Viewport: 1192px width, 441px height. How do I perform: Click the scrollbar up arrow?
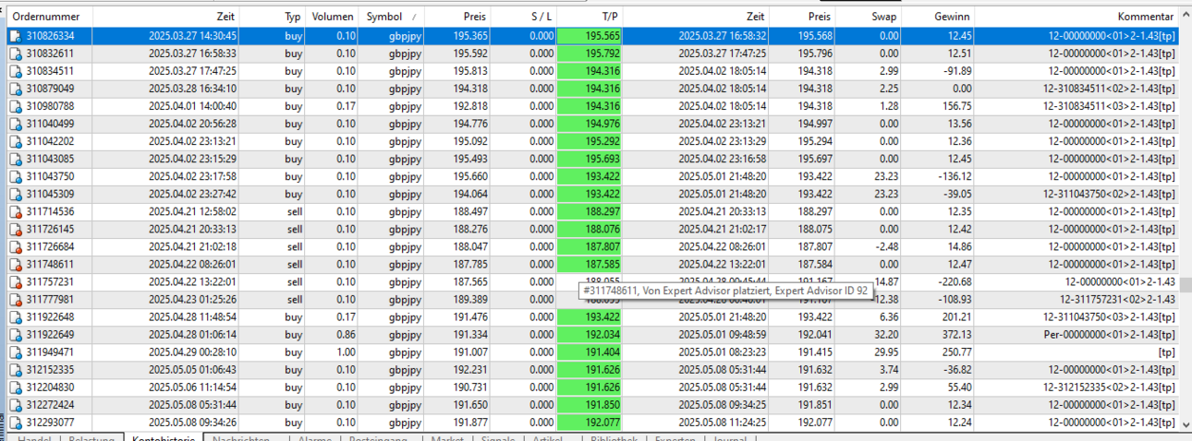click(x=1186, y=16)
